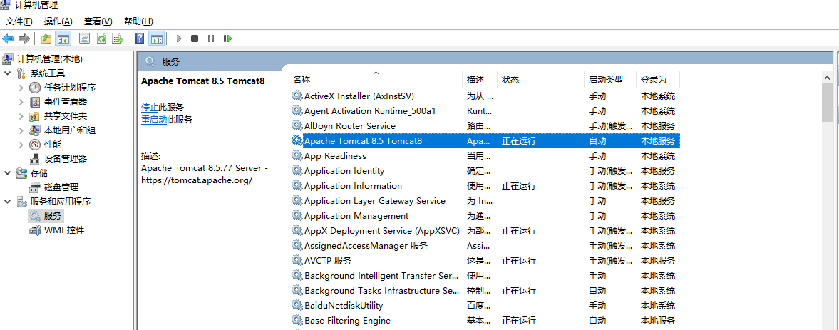Open the 查看(V) menu

click(98, 21)
